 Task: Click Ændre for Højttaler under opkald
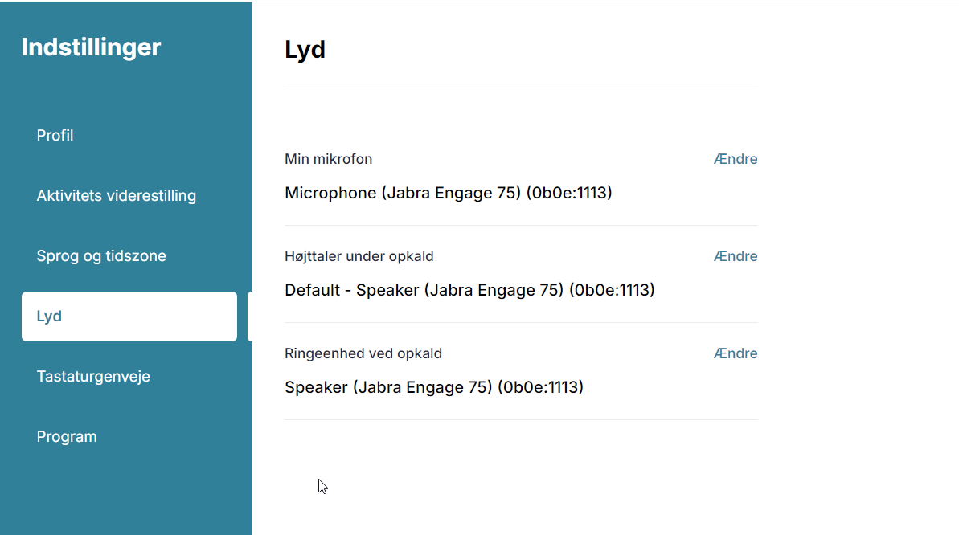(736, 256)
